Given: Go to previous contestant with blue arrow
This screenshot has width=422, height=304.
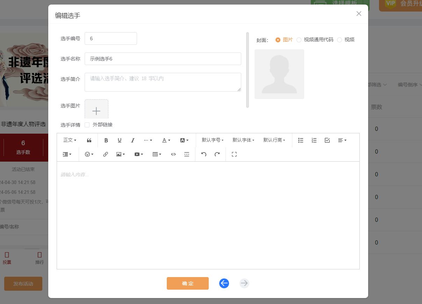Looking at the screenshot, I should (x=224, y=283).
